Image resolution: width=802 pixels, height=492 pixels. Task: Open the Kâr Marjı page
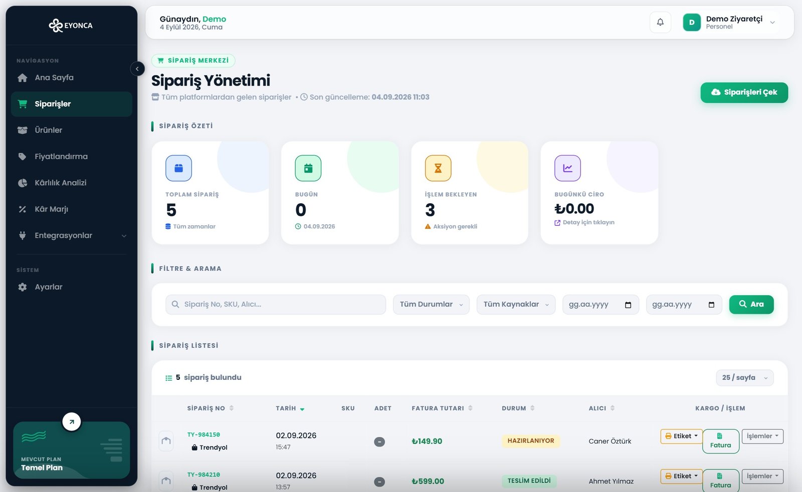click(x=72, y=209)
